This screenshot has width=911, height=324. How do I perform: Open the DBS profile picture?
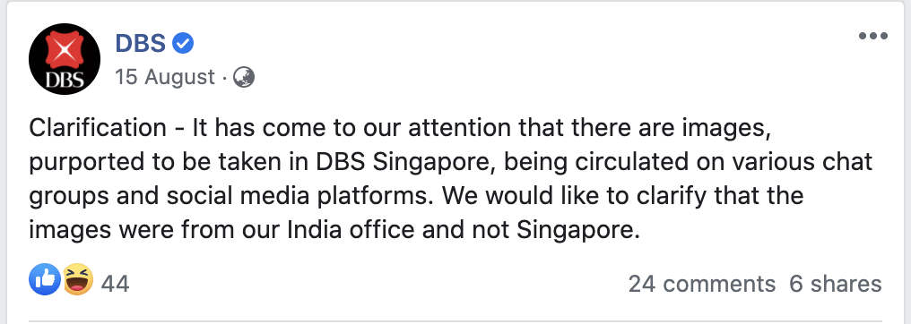pos(65,59)
